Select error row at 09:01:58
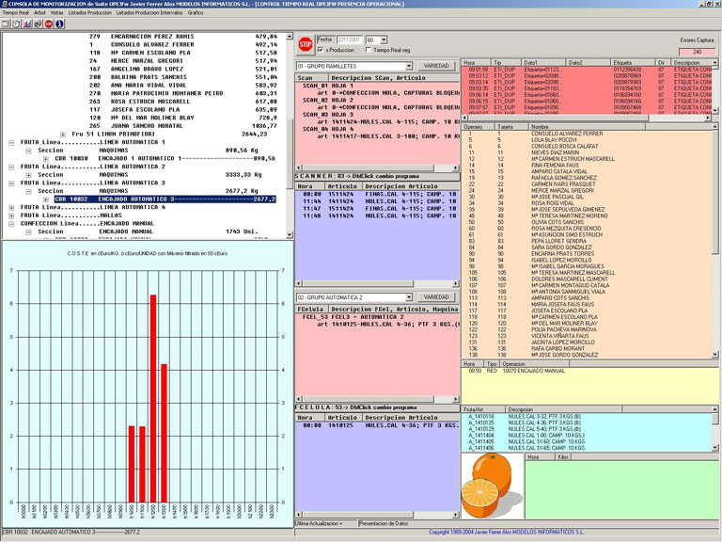 click(587, 69)
